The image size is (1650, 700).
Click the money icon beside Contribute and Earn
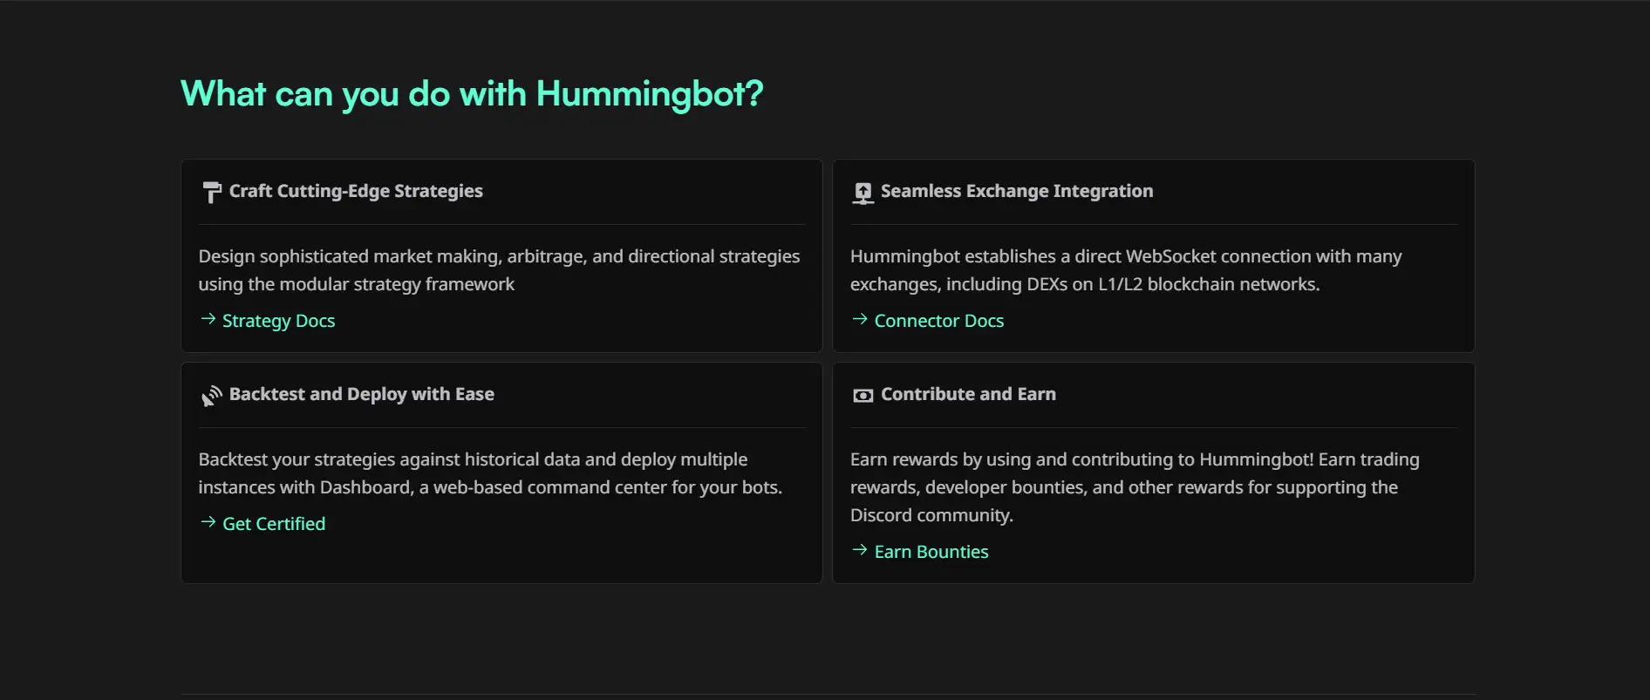[862, 396]
